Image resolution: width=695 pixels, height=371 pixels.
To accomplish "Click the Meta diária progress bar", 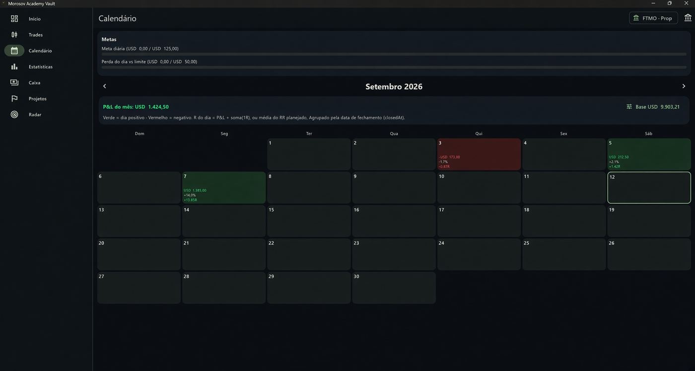I will coord(394,54).
